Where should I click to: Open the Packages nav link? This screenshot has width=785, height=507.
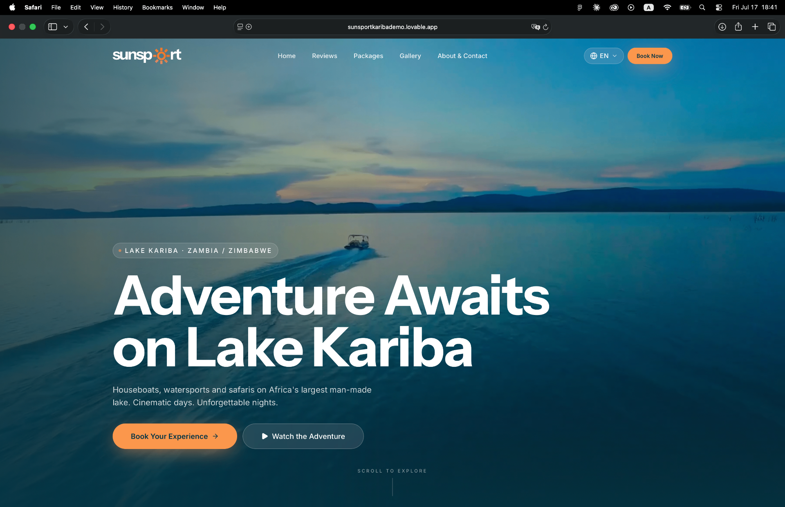[368, 56]
